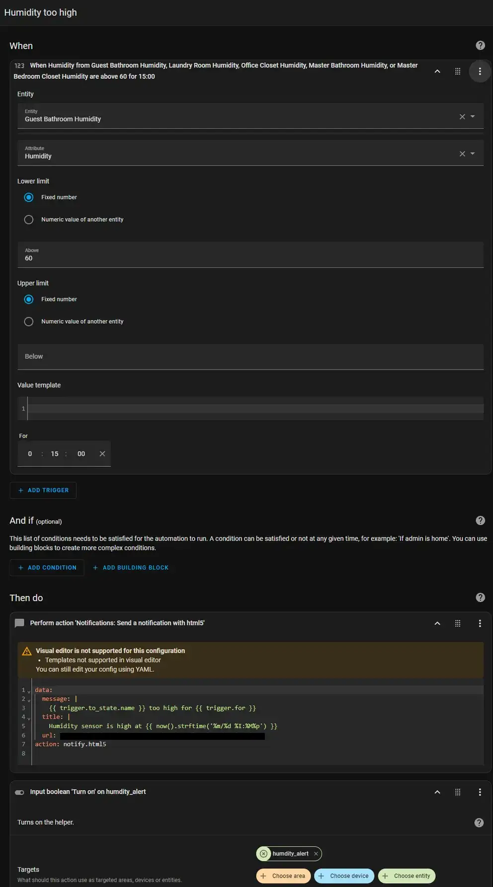The image size is (493, 887).
Task: Open the Entity dropdown arrow
Action: click(x=473, y=116)
